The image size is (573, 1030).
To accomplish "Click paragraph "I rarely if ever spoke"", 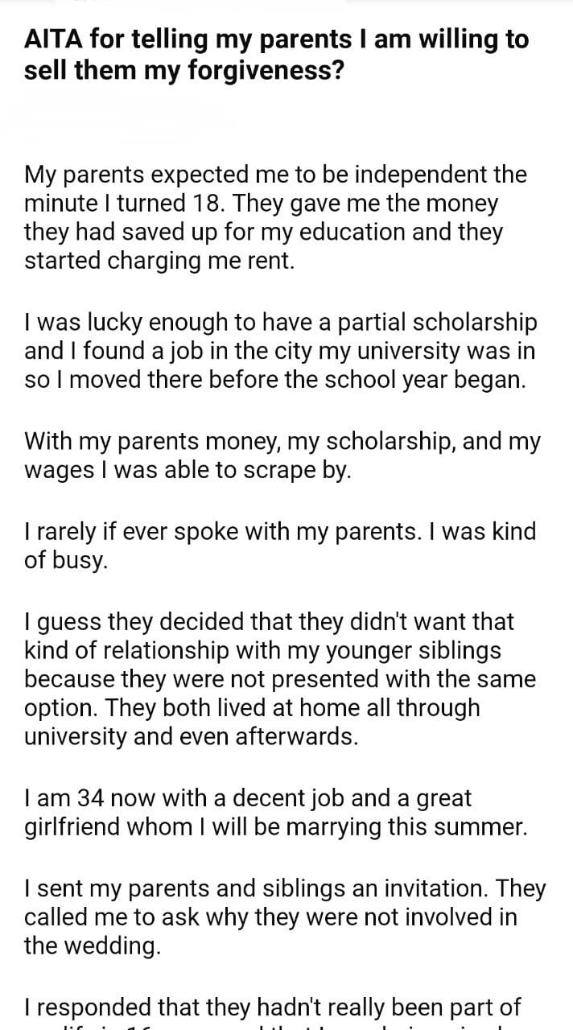I will pos(280,545).
